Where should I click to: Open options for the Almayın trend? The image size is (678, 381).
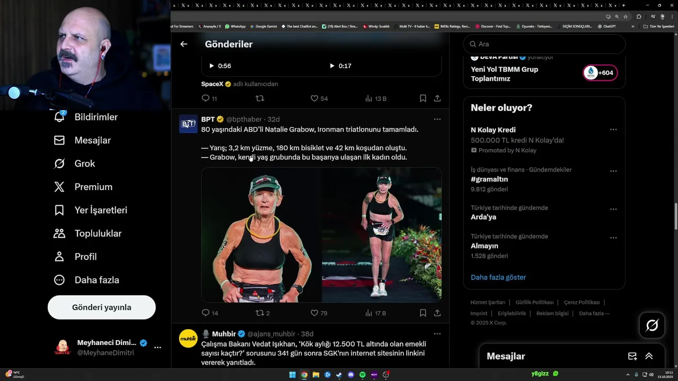click(613, 238)
